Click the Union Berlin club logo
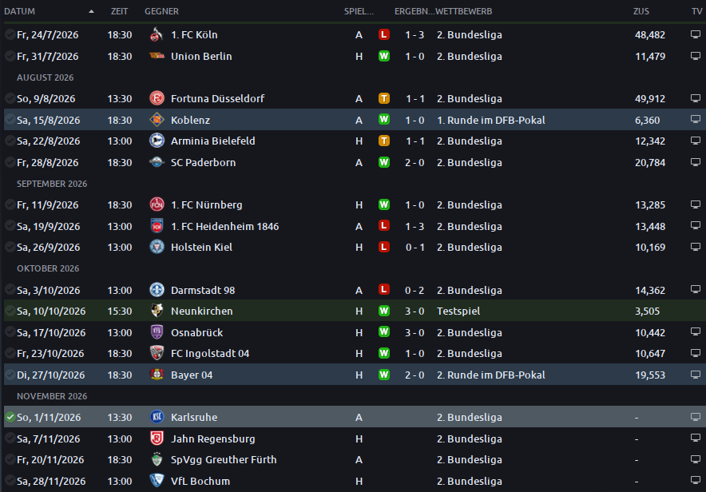Screen dimensions: 706x492 coord(157,56)
